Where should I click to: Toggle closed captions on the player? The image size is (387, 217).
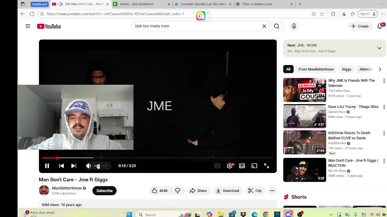217,166
